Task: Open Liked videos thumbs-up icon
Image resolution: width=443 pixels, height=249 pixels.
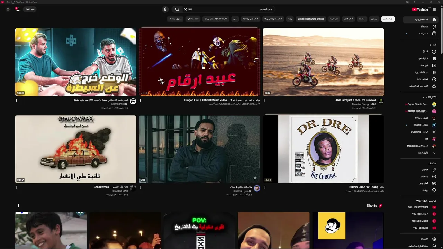Action: tap(434, 86)
